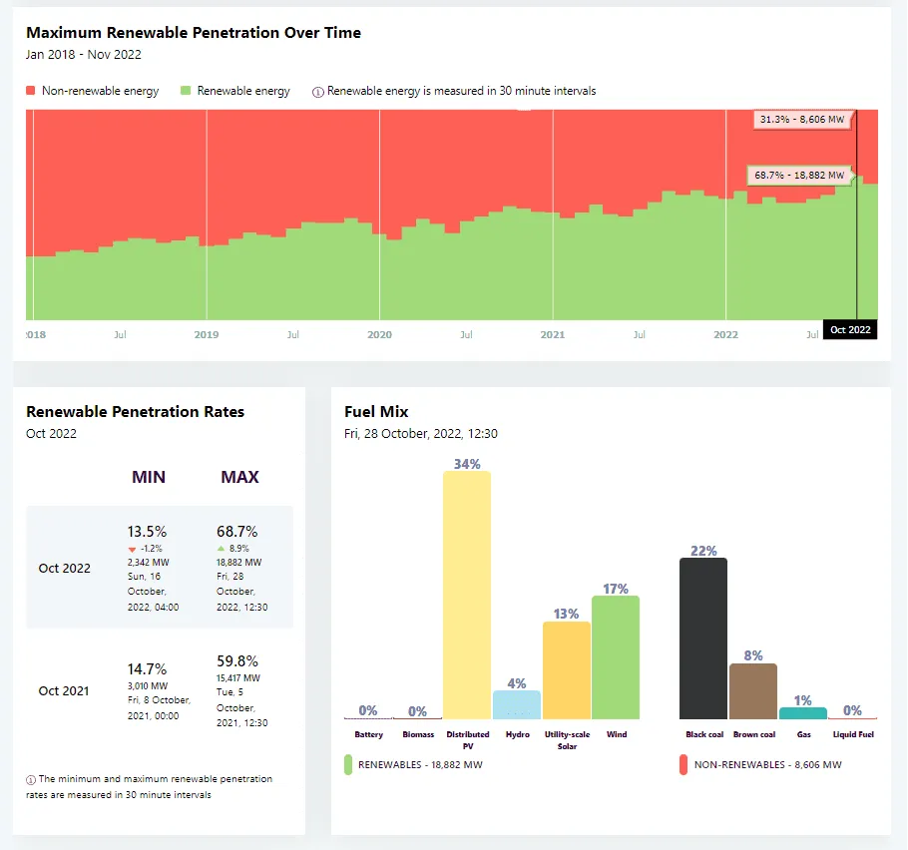Select the Black coal bar showing 22%

click(x=703, y=638)
